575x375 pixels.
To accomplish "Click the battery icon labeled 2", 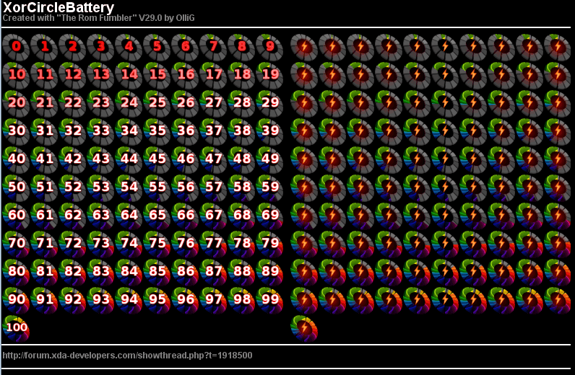I will (x=73, y=48).
